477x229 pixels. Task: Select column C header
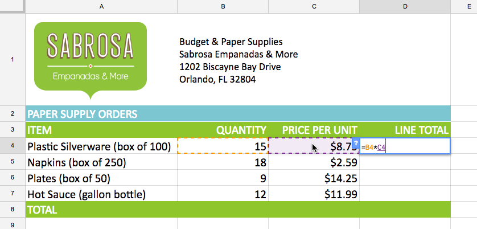[314, 6]
